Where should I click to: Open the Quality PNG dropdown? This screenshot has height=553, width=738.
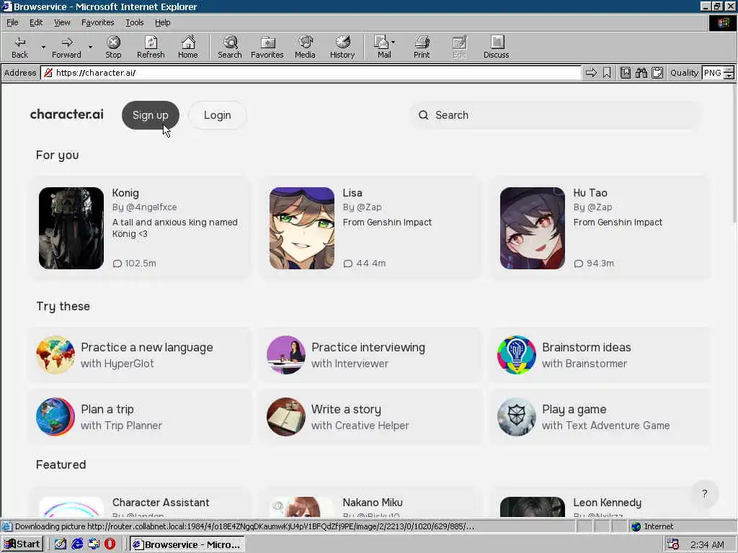click(718, 73)
